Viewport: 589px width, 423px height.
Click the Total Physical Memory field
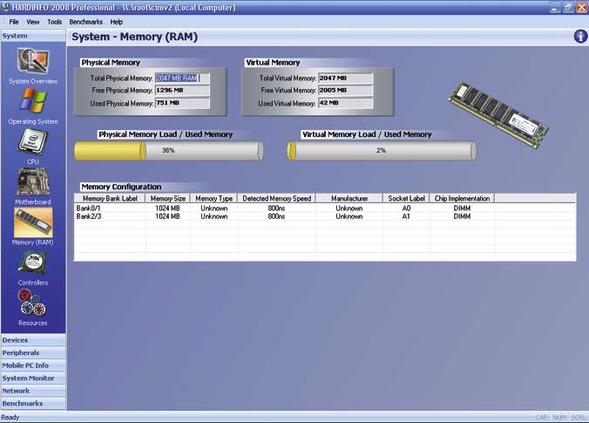tap(182, 78)
